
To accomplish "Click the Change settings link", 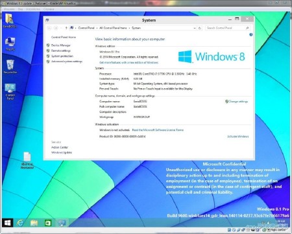I will (x=238, y=101).
